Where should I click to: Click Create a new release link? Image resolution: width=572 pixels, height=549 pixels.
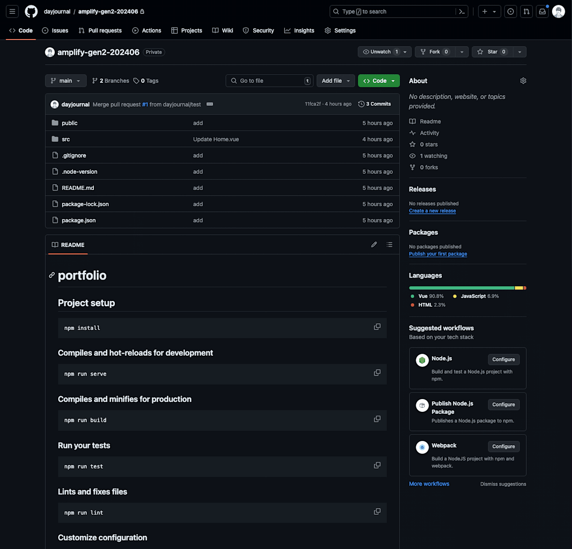432,211
